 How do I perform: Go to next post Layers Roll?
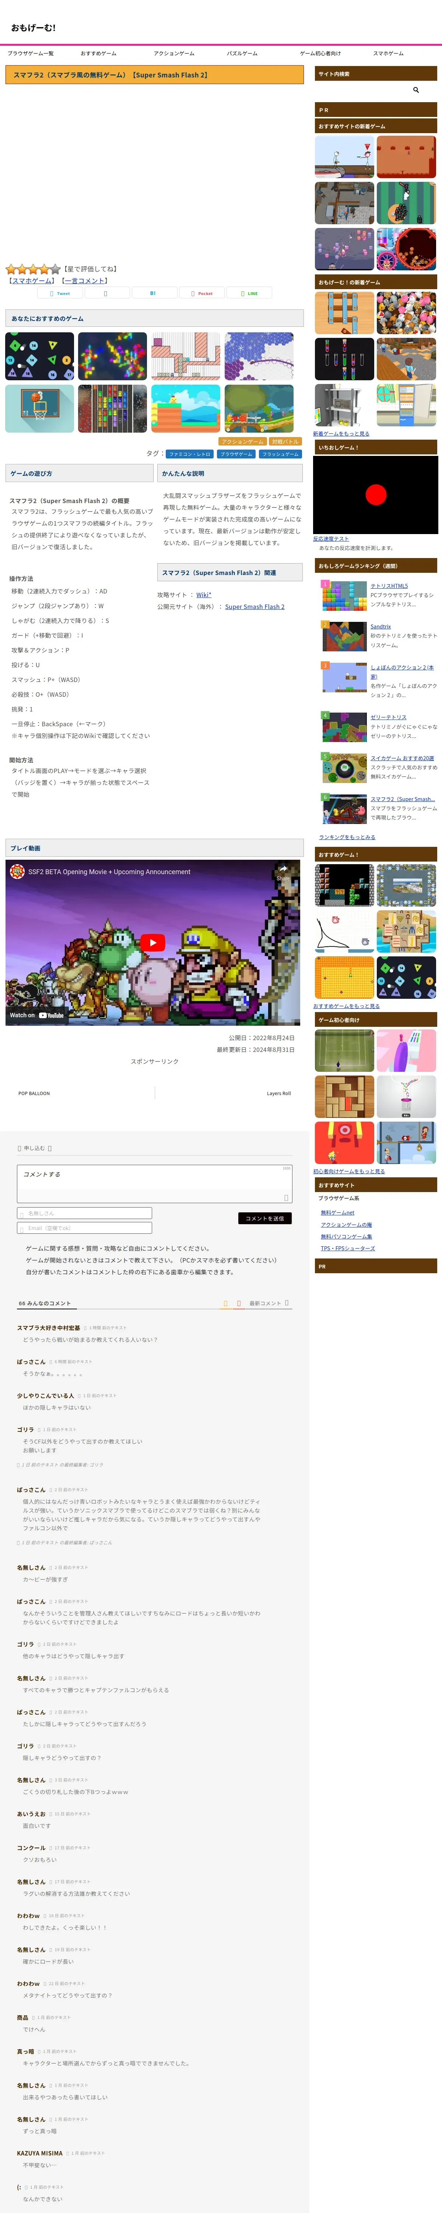click(x=278, y=1093)
